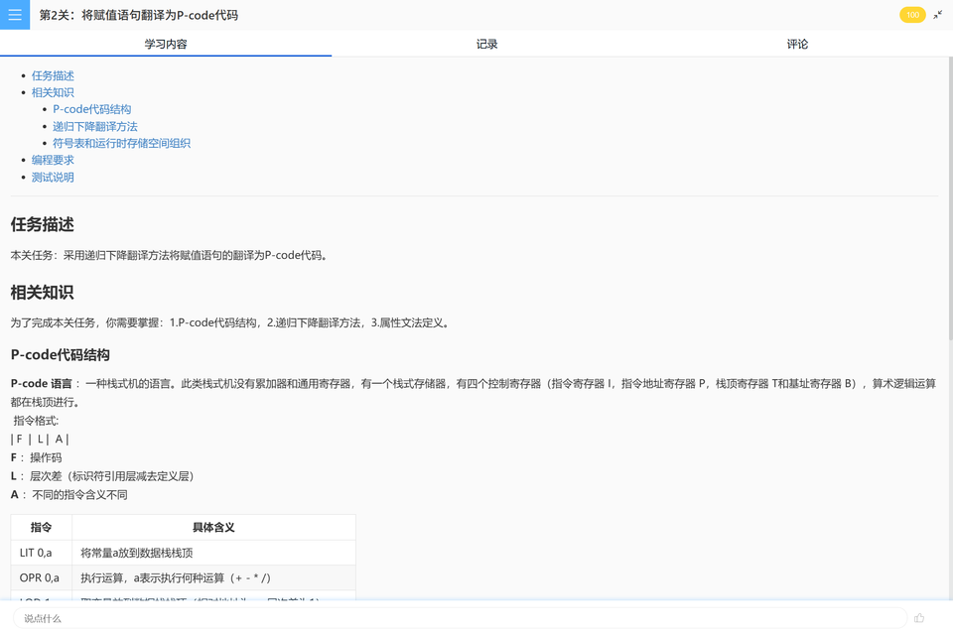Image resolution: width=953 pixels, height=635 pixels.
Task: Open the 递归下降翻译方法 link
Action: point(95,126)
